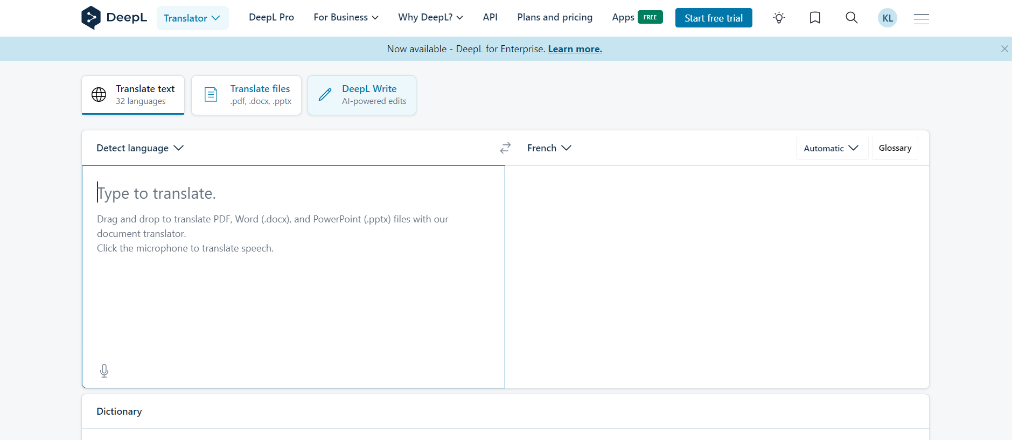
Task: Click Start free trial button
Action: pos(714,18)
